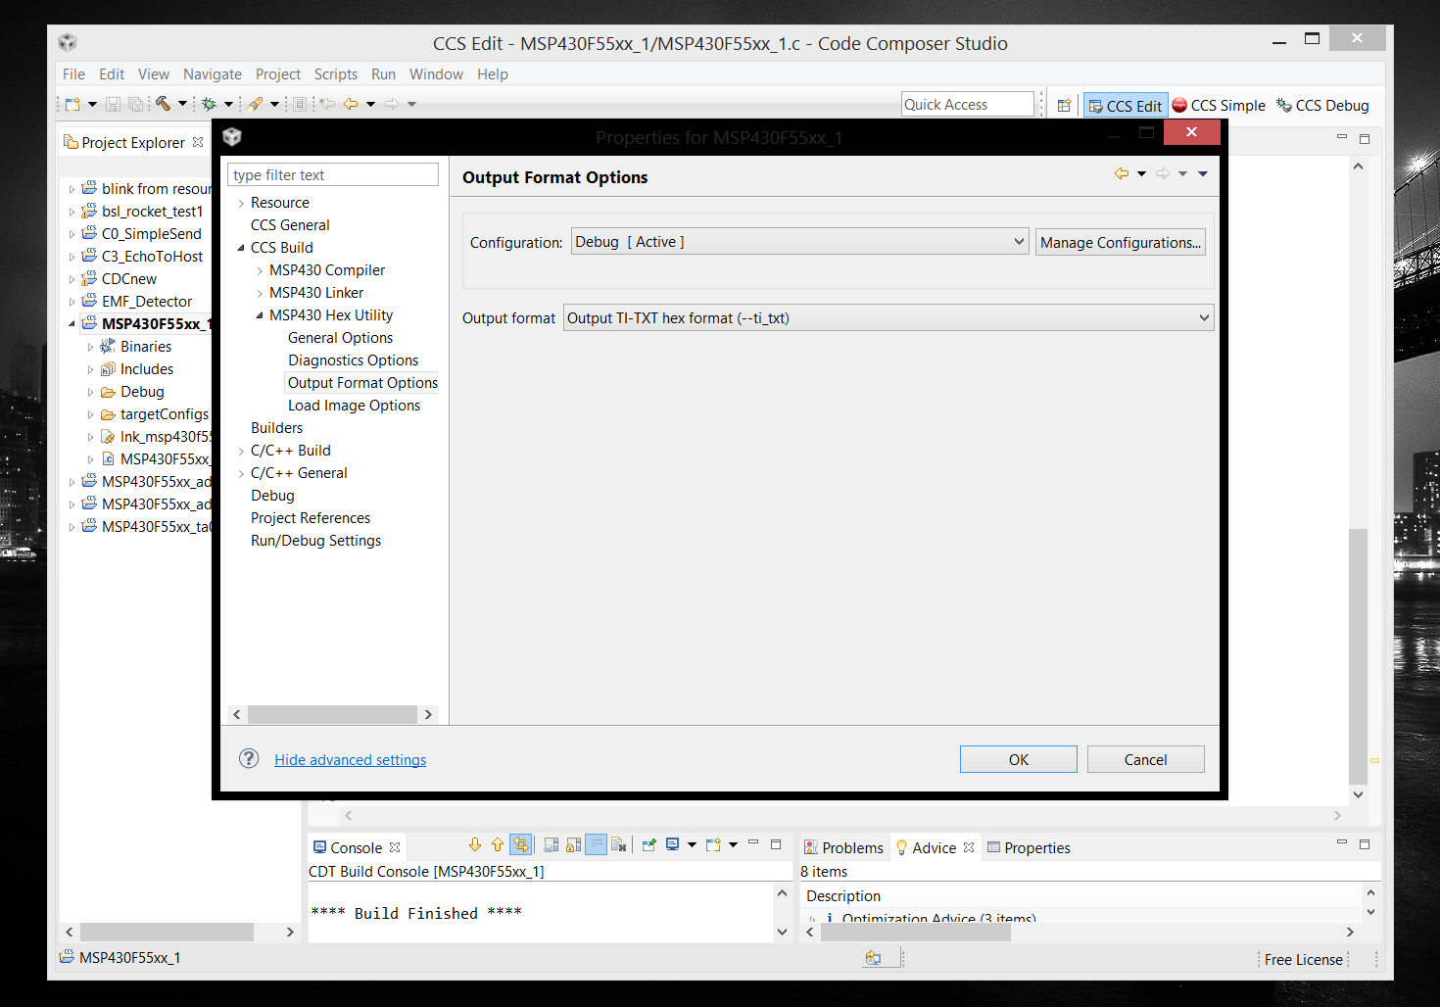Select Load Image Options tree item
The height and width of the screenshot is (1007, 1440).
point(354,406)
